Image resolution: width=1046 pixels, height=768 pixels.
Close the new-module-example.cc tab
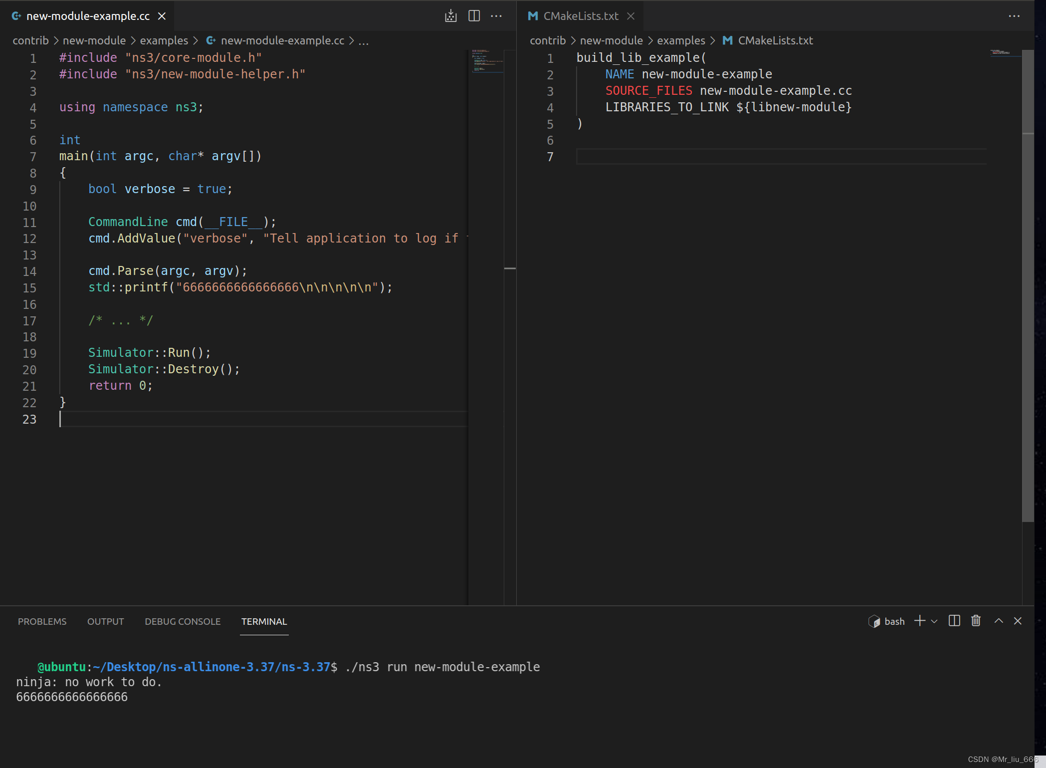click(x=162, y=16)
